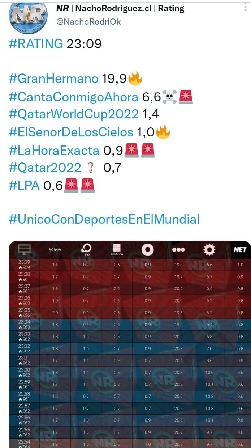Open the #ElSenorDeLosCielos hashtag

click(71, 132)
